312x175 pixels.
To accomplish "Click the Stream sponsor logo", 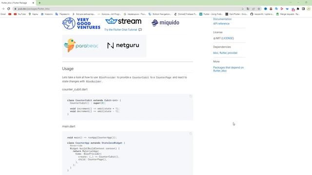I will pos(123,21).
